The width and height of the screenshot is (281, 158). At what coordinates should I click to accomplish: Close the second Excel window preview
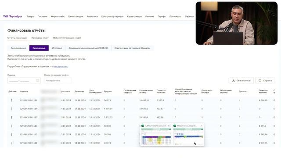tap(202, 126)
